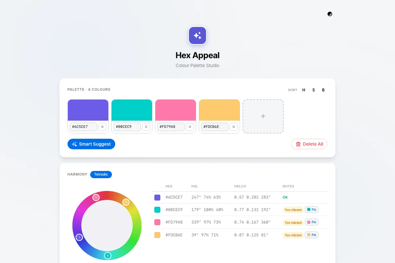This screenshot has height=263, width=395.
Task: Select marker 1 on the colour wheel
Action: pyautogui.click(x=79, y=237)
